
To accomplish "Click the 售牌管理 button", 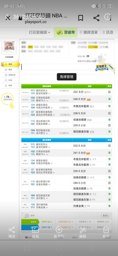I will coord(67,77).
